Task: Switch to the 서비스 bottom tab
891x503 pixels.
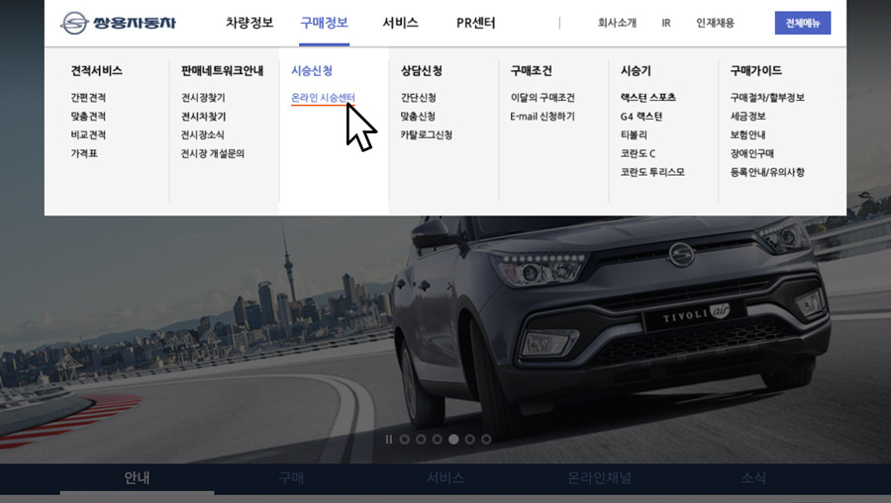Action: point(445,478)
